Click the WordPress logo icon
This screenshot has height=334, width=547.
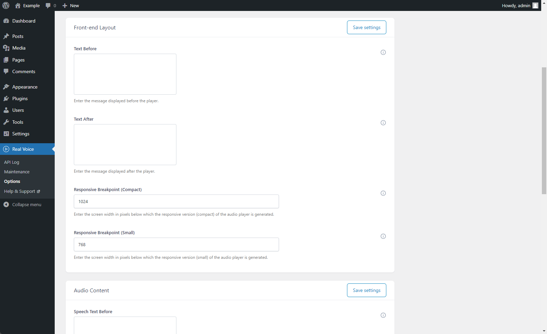[6, 5]
